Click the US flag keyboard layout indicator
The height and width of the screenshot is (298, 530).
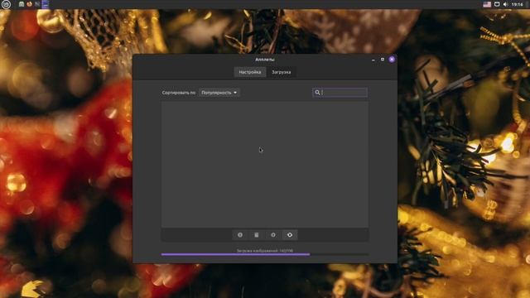pyautogui.click(x=487, y=4)
